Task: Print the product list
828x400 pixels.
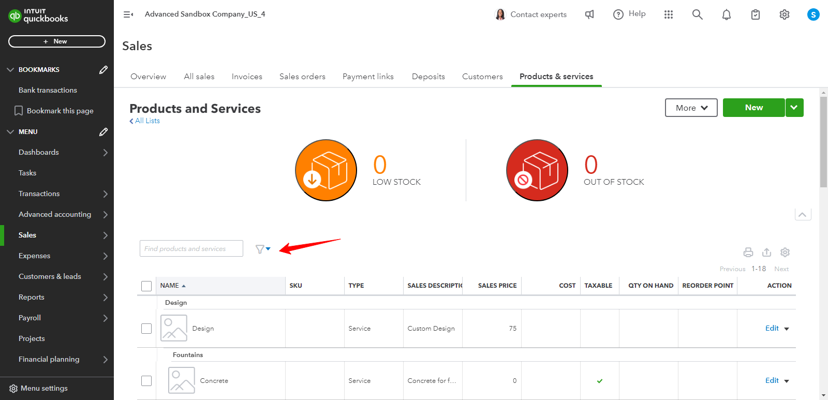Action: click(x=748, y=253)
